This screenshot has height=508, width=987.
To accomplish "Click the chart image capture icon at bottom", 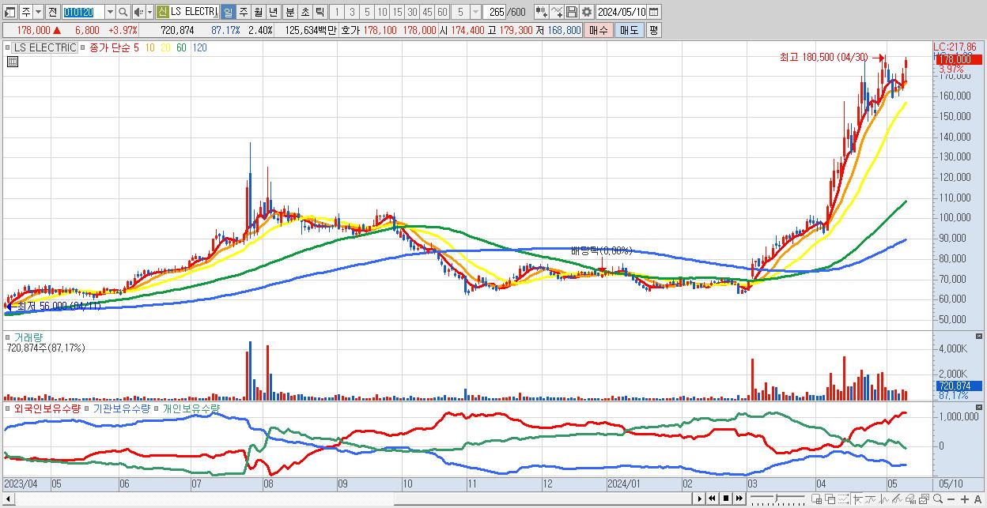I will (x=924, y=499).
